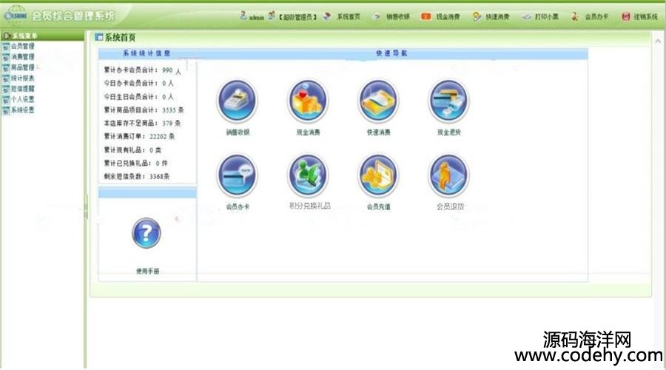Click the 系统首页 panel title icon
666x370 pixels.
click(99, 38)
